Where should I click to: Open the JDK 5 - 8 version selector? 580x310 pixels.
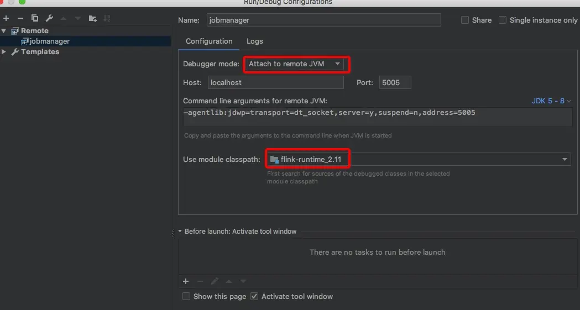tap(551, 101)
